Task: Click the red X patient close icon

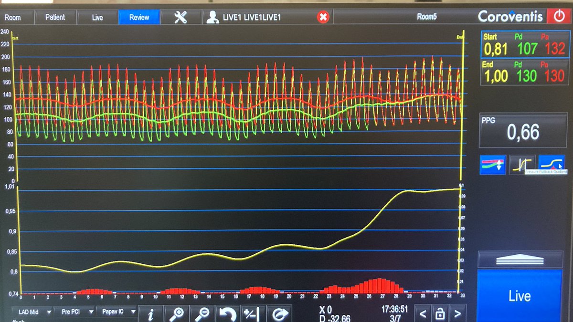Action: [x=323, y=17]
